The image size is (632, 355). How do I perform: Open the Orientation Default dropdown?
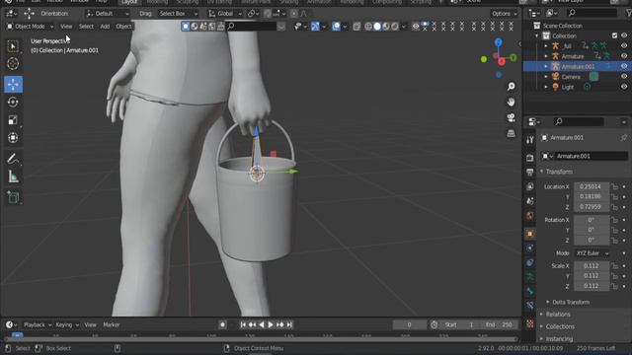pyautogui.click(x=108, y=13)
